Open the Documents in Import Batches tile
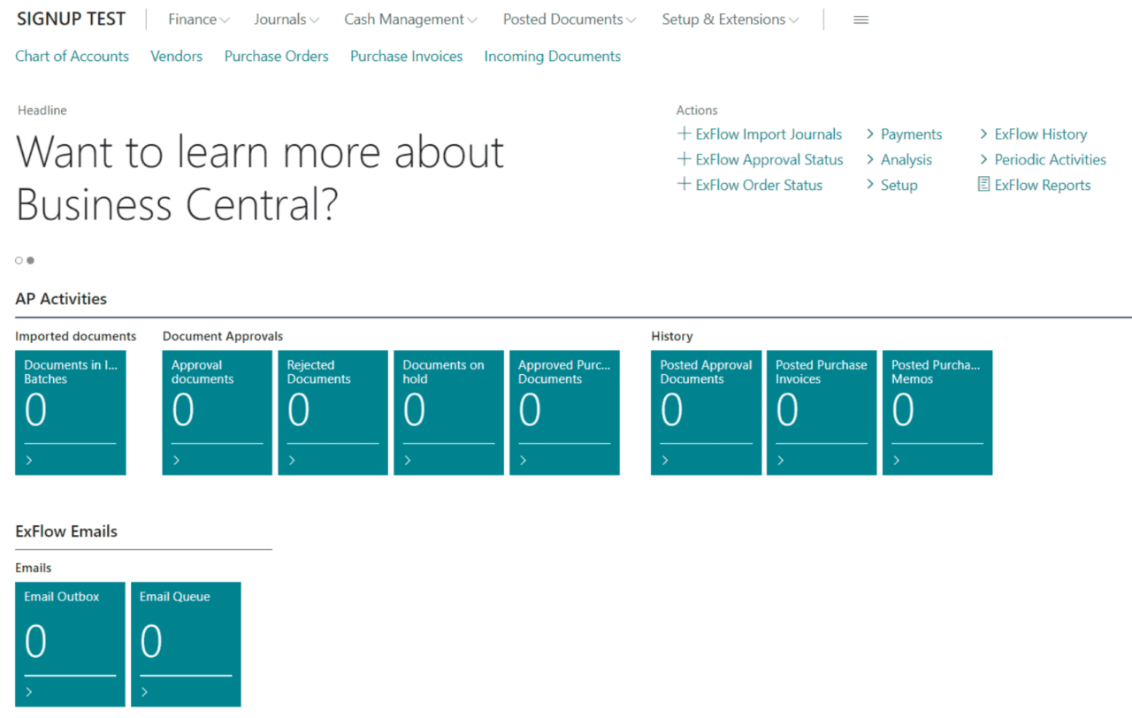1132x718 pixels. point(71,413)
